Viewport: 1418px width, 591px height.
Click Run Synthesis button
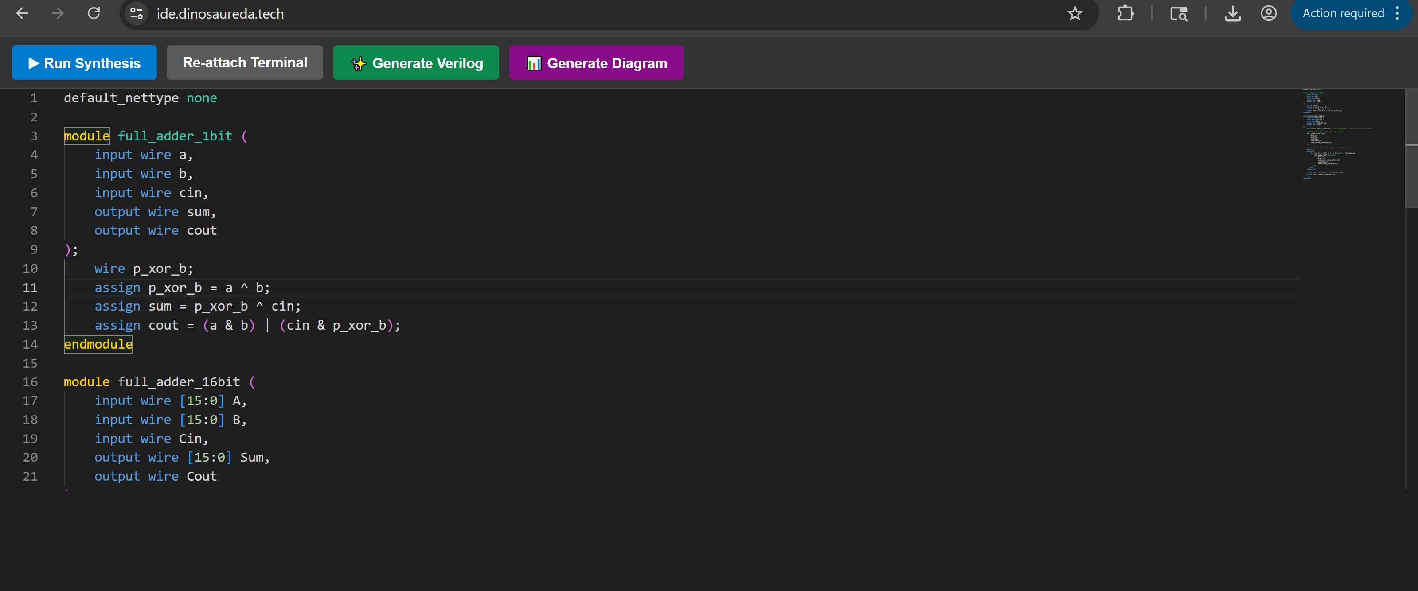pos(84,63)
